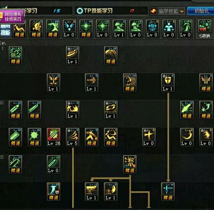
Task: Select the blue eye-ring Lv 0 skill
Action: (152, 29)
